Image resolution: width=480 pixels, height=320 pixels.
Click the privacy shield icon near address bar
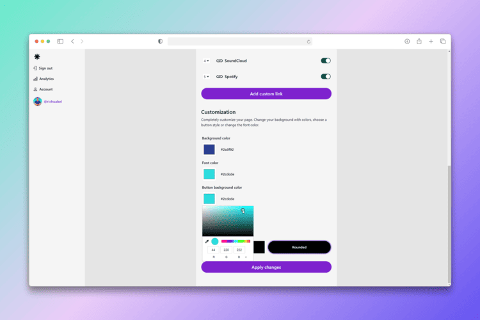click(160, 42)
